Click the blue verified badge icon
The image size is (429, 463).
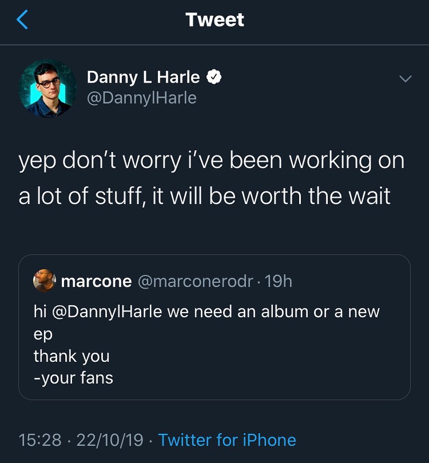[x=213, y=77]
